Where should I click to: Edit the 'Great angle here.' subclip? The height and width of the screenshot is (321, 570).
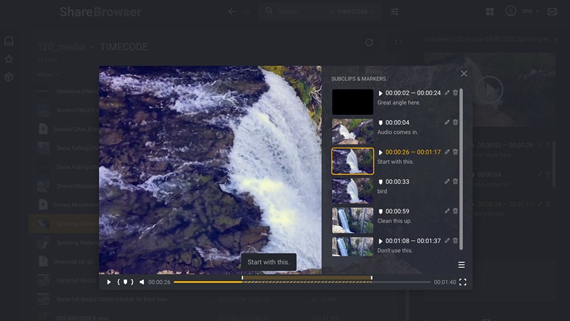point(447,93)
